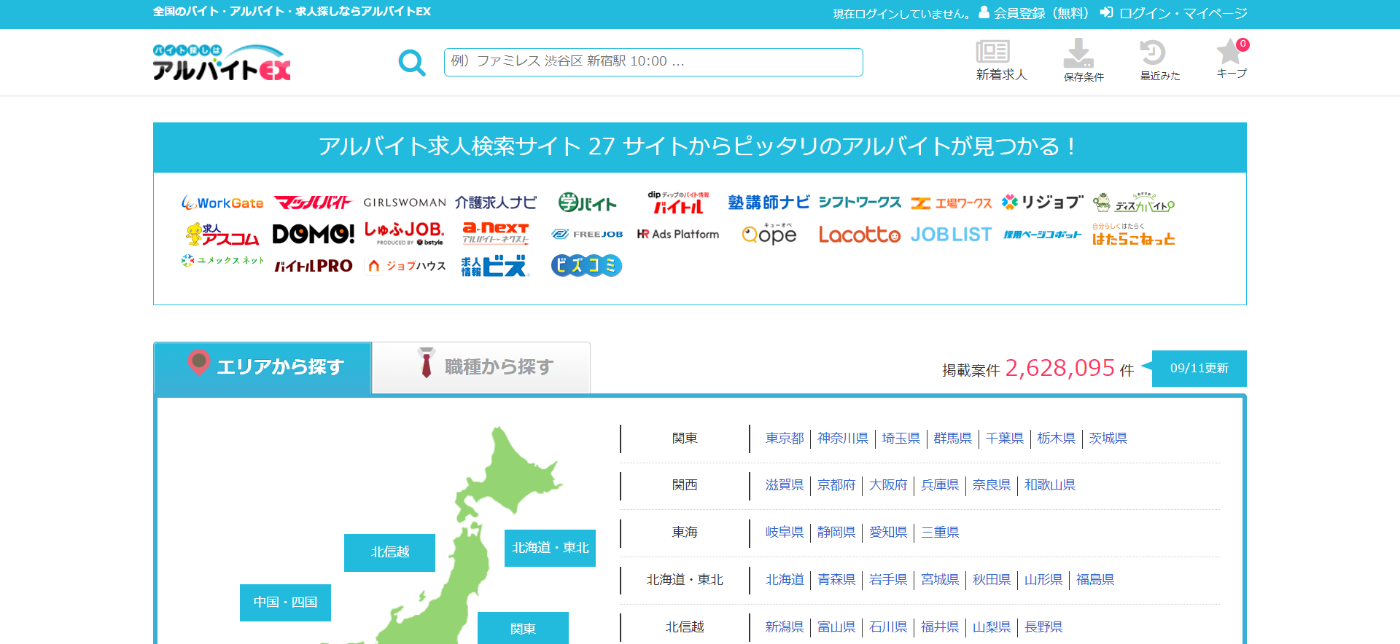Select the エリアから探す tab
The width and height of the screenshot is (1400, 644).
262,367
